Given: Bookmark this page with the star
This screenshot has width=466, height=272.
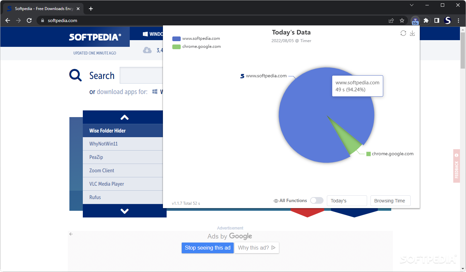Looking at the screenshot, I should (x=402, y=20).
